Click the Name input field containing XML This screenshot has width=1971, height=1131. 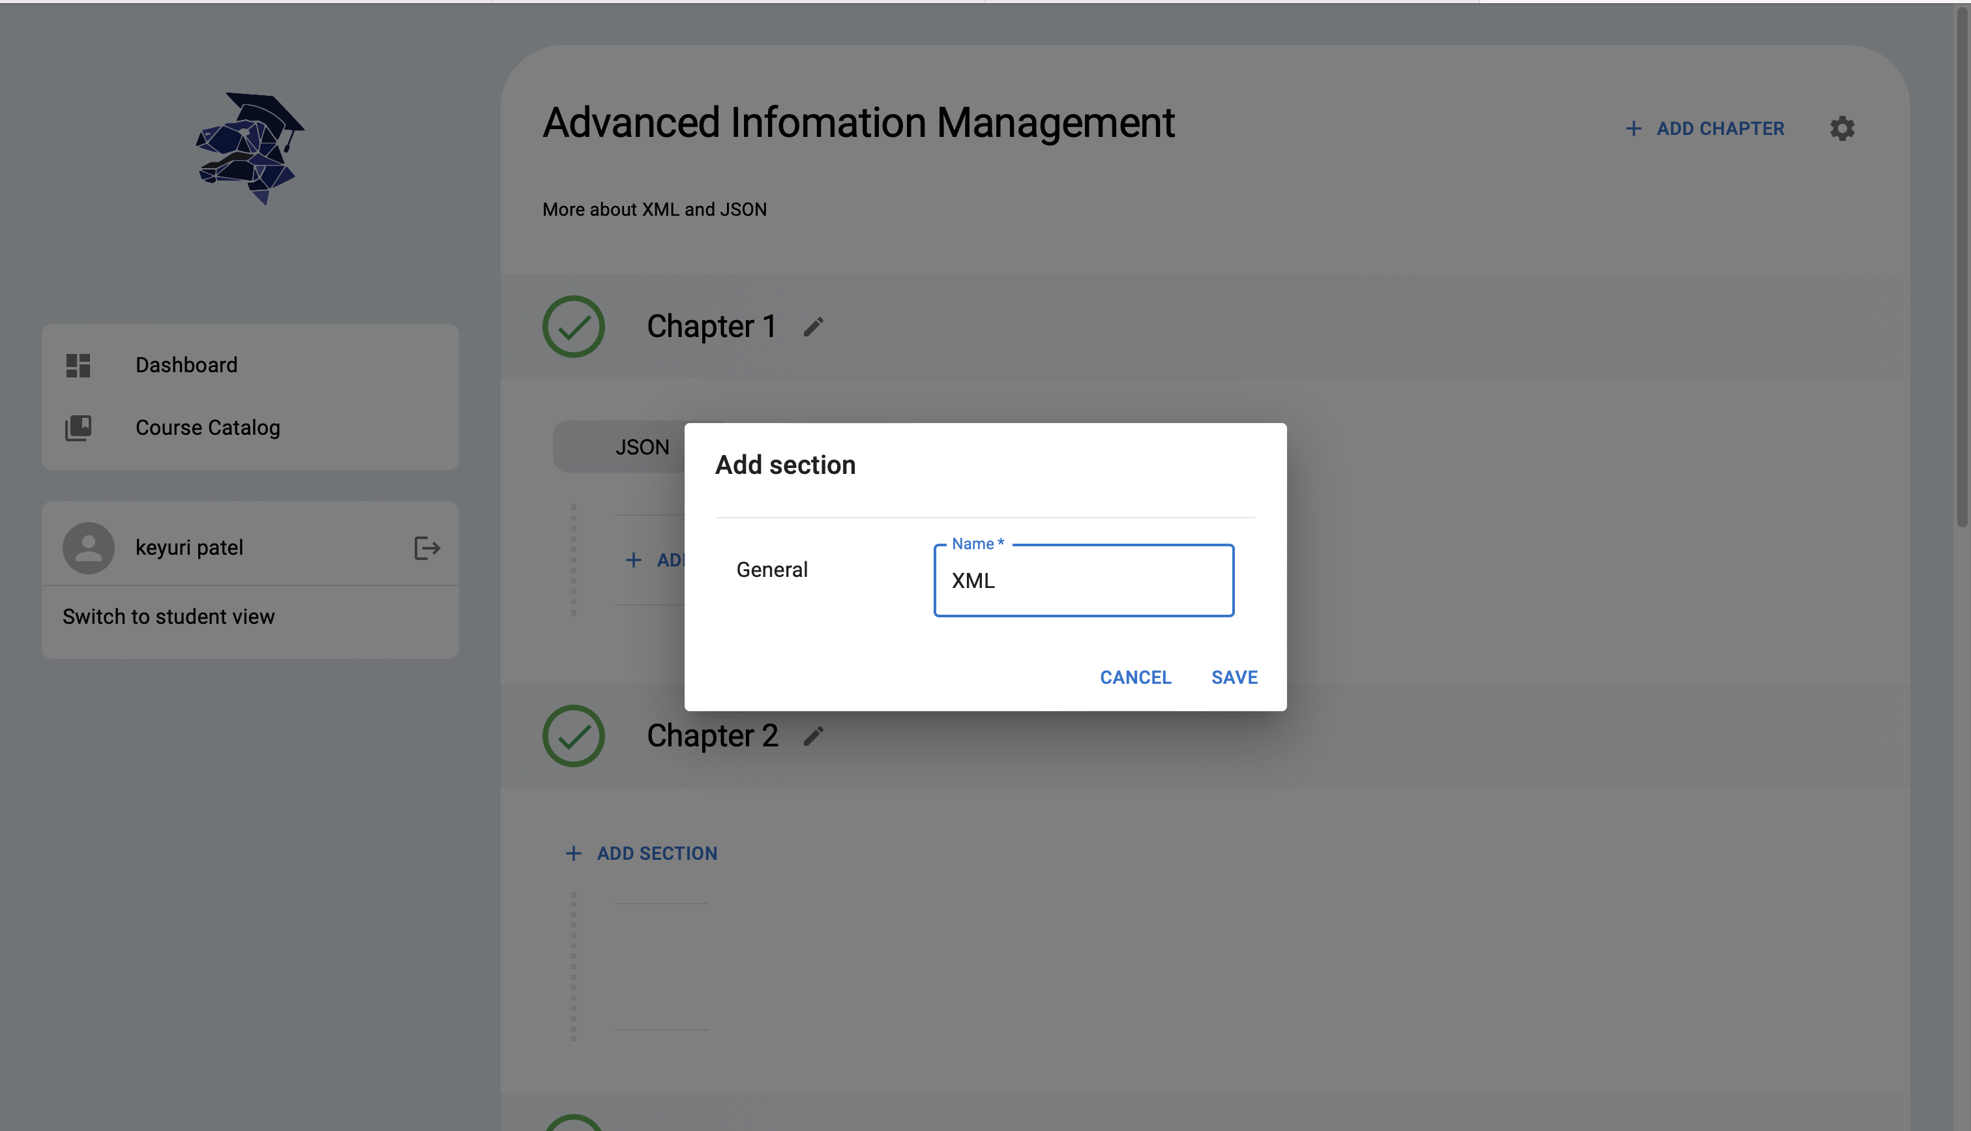[1084, 580]
